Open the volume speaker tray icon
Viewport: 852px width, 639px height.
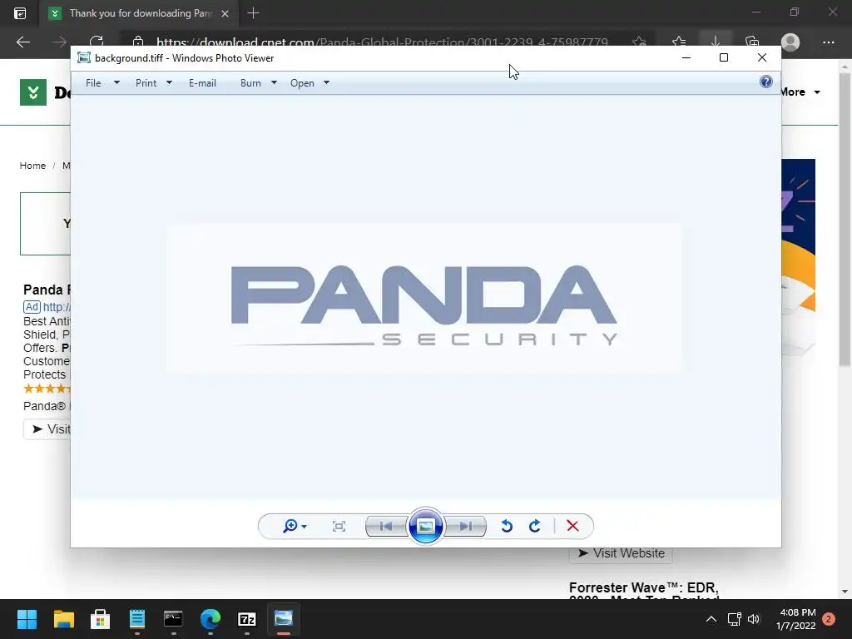point(754,619)
